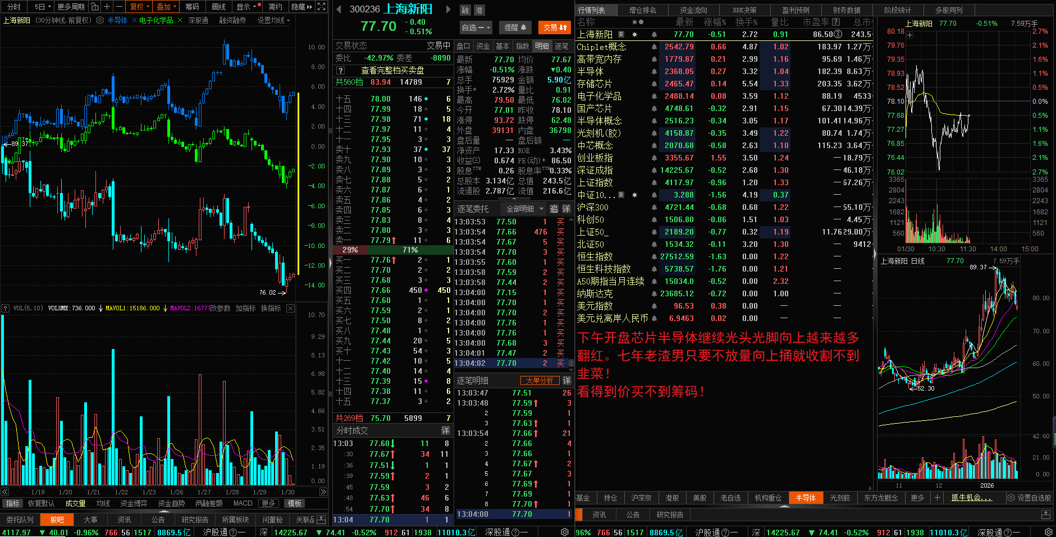Click the 港 Hong Kong connect badge
Screen dimensions: 1056x537
tap(479, 10)
